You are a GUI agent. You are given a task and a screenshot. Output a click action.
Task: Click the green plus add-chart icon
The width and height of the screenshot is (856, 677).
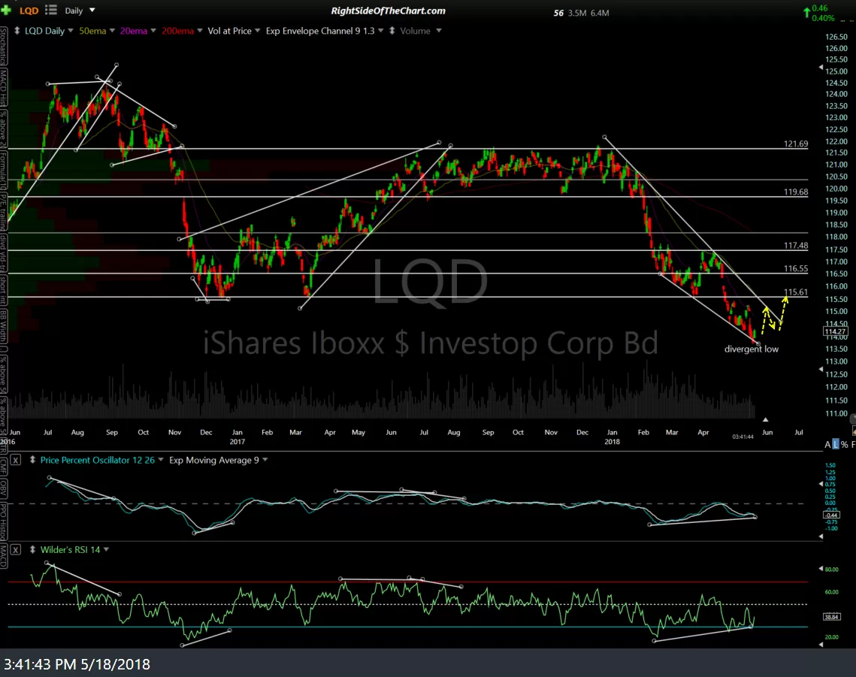click(6, 10)
